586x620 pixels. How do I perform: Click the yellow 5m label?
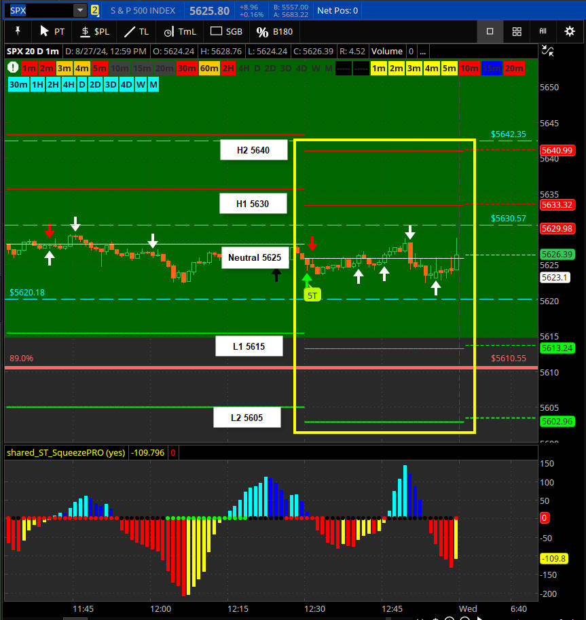(450, 69)
